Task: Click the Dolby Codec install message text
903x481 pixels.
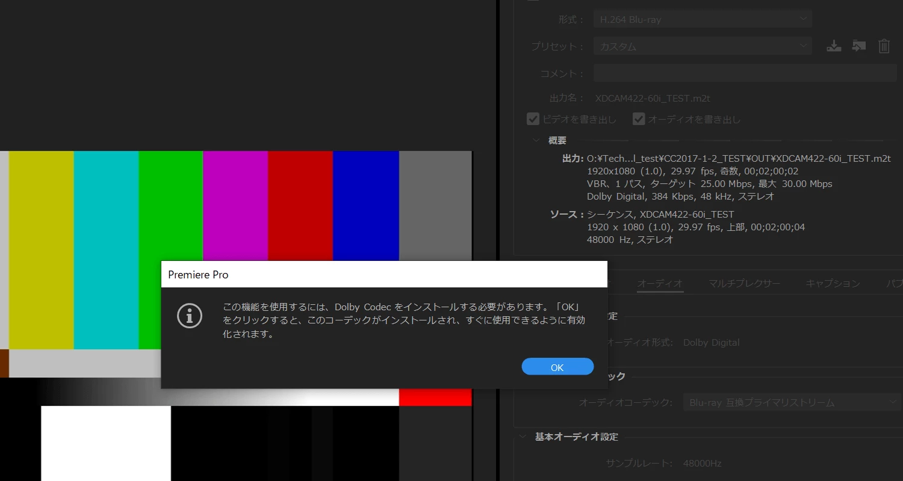Action: coord(404,320)
